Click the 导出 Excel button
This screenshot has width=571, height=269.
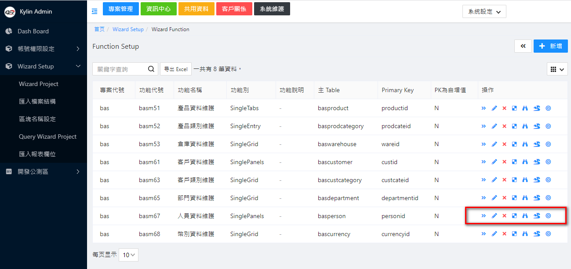click(x=175, y=69)
